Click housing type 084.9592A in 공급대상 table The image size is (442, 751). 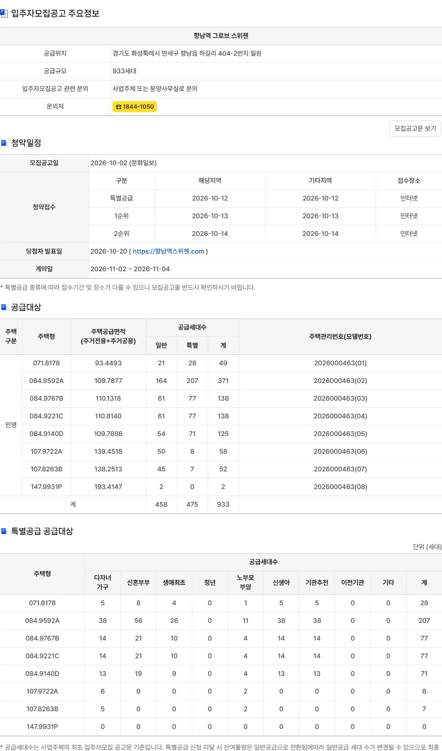tap(46, 381)
